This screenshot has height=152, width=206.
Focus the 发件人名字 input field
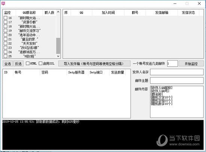pyautogui.click(x=177, y=72)
